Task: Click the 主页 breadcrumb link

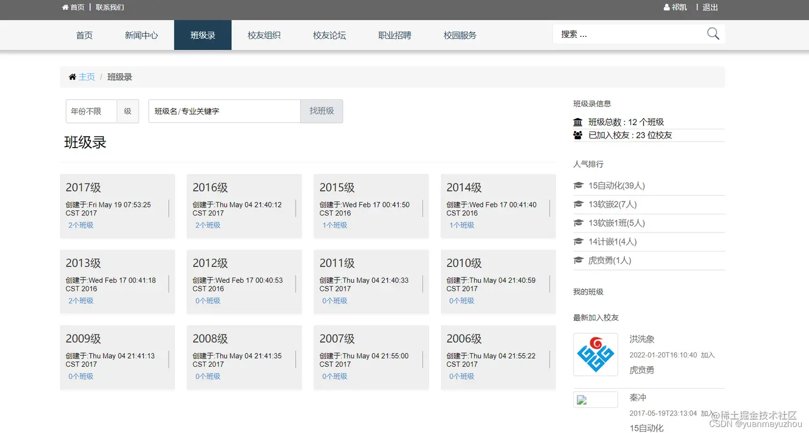Action: click(x=87, y=77)
